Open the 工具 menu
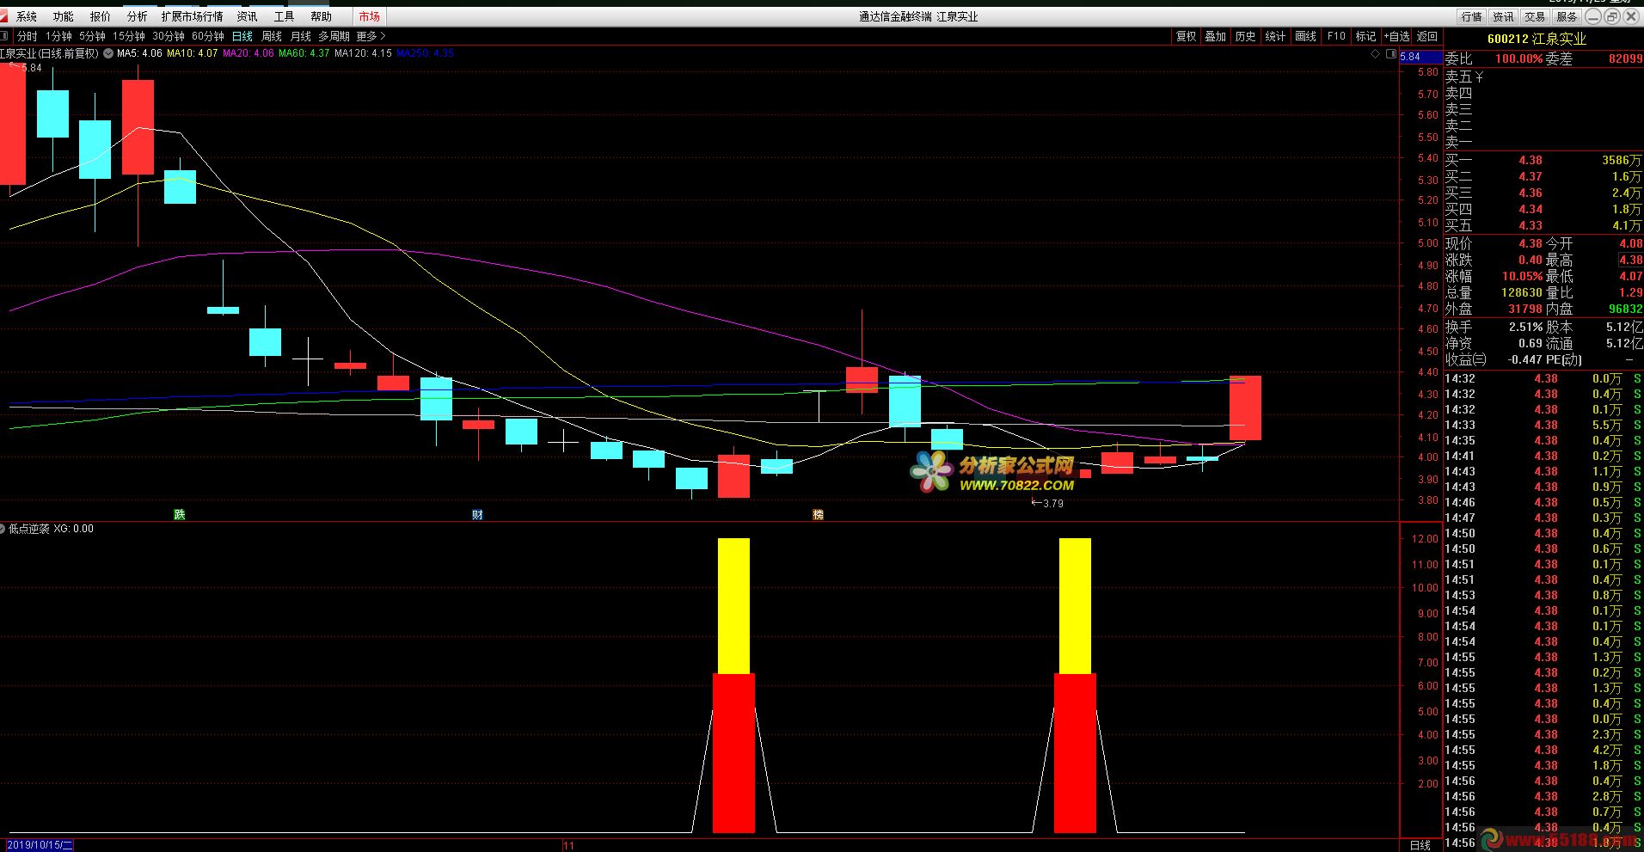This screenshot has height=852, width=1644. 284,16
